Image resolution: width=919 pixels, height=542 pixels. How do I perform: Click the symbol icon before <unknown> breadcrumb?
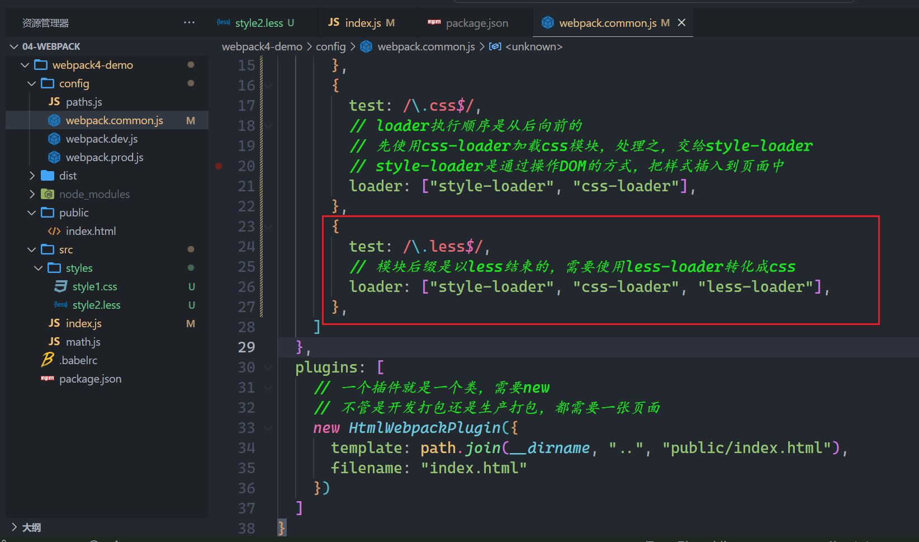click(495, 46)
